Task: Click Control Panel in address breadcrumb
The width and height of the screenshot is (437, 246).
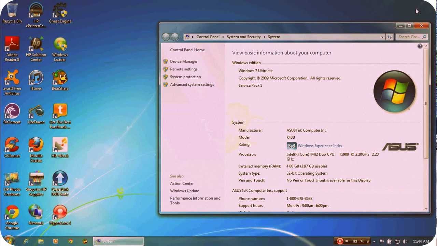Action: point(208,37)
